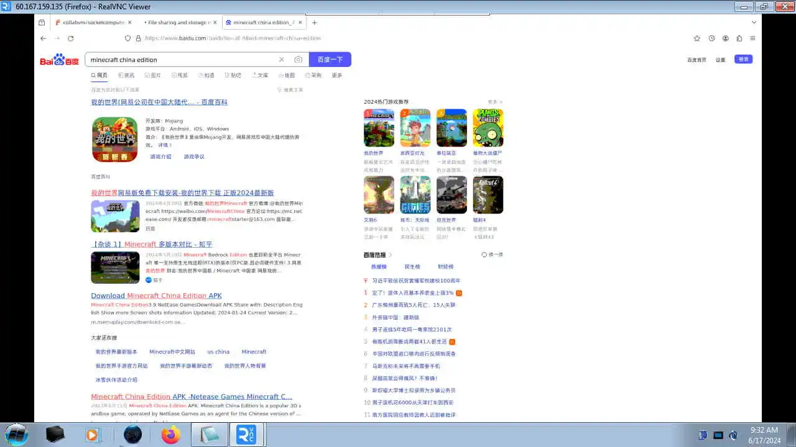
Task: Go back with the browser back arrow
Action: [x=43, y=38]
